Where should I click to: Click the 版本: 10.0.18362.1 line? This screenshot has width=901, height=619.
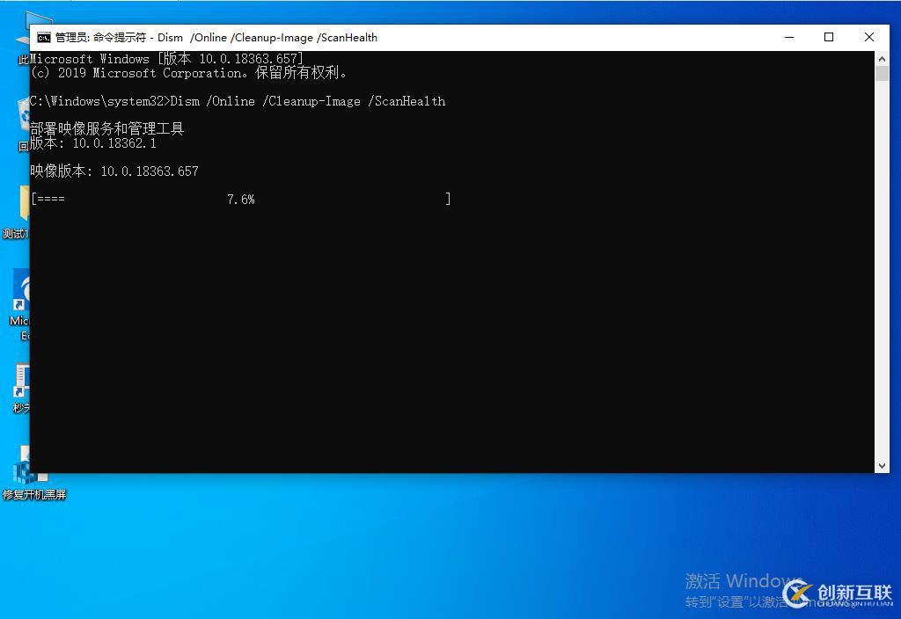[x=93, y=143]
